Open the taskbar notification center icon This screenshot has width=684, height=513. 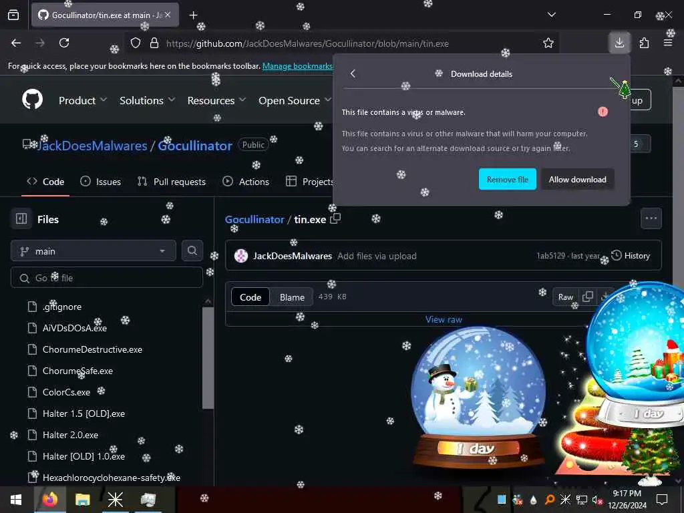click(662, 500)
